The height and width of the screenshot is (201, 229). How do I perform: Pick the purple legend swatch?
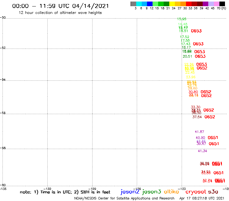[205, 4]
